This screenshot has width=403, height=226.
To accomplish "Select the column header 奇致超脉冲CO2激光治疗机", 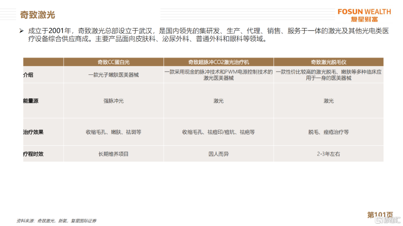I will click(218, 62).
